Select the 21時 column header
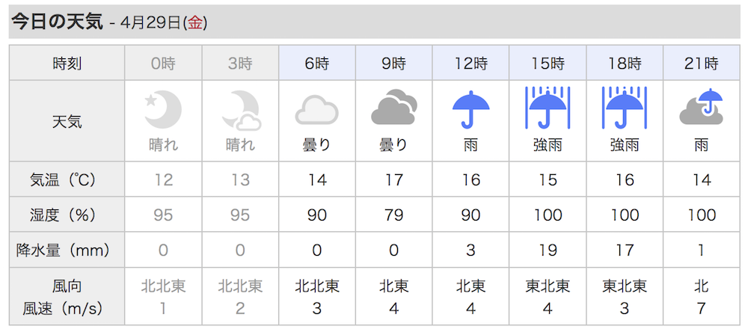Screen dimensions: 748x332 pyautogui.click(x=702, y=63)
